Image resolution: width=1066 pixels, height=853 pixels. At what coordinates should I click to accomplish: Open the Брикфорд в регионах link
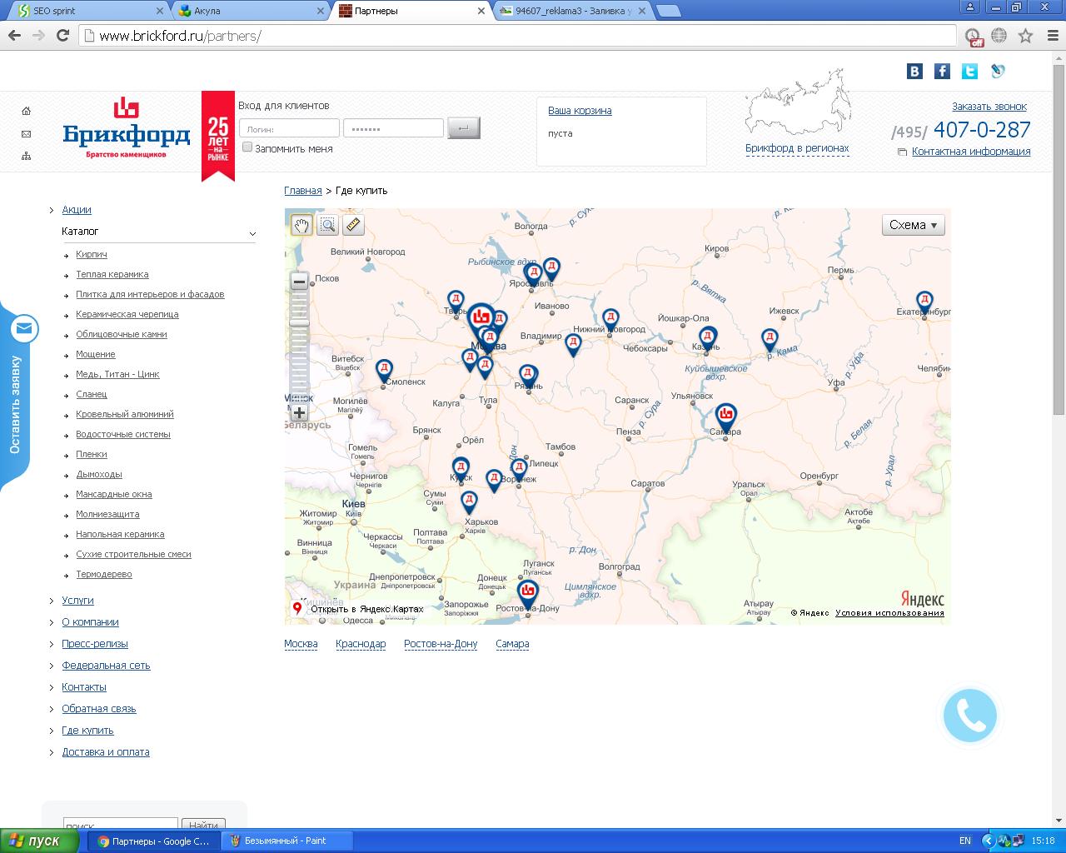[x=797, y=148]
